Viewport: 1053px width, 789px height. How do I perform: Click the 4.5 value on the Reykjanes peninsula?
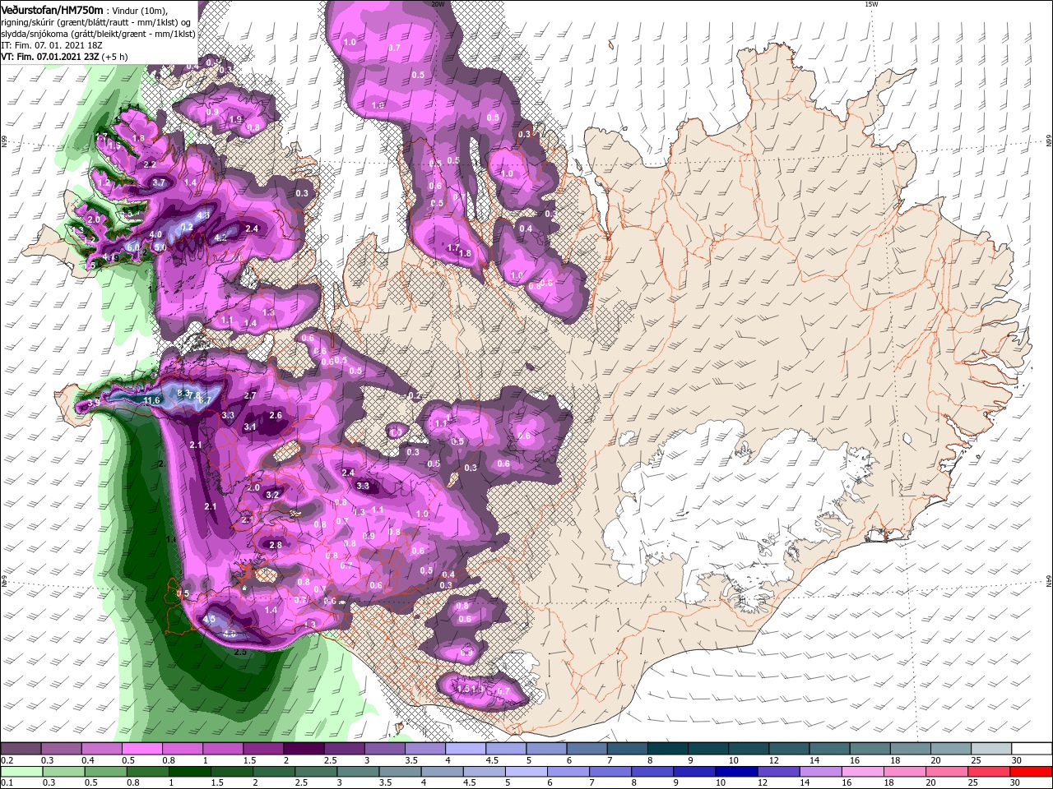[x=209, y=619]
